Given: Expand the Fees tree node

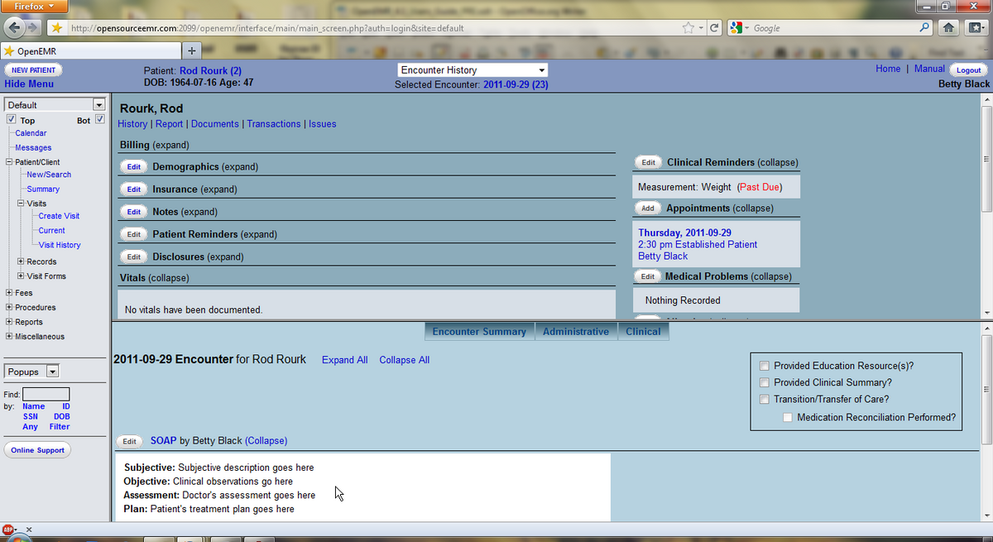Looking at the screenshot, I should [8, 293].
